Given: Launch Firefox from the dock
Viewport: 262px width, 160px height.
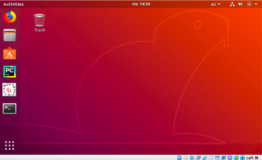Looking at the screenshot, I should [10, 17].
